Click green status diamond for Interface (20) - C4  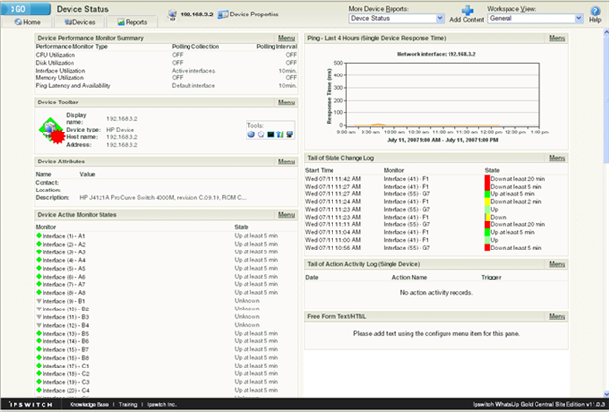(39, 390)
